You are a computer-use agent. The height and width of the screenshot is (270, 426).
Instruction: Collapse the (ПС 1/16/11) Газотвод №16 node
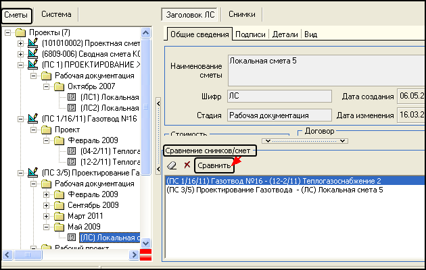(x=21, y=119)
